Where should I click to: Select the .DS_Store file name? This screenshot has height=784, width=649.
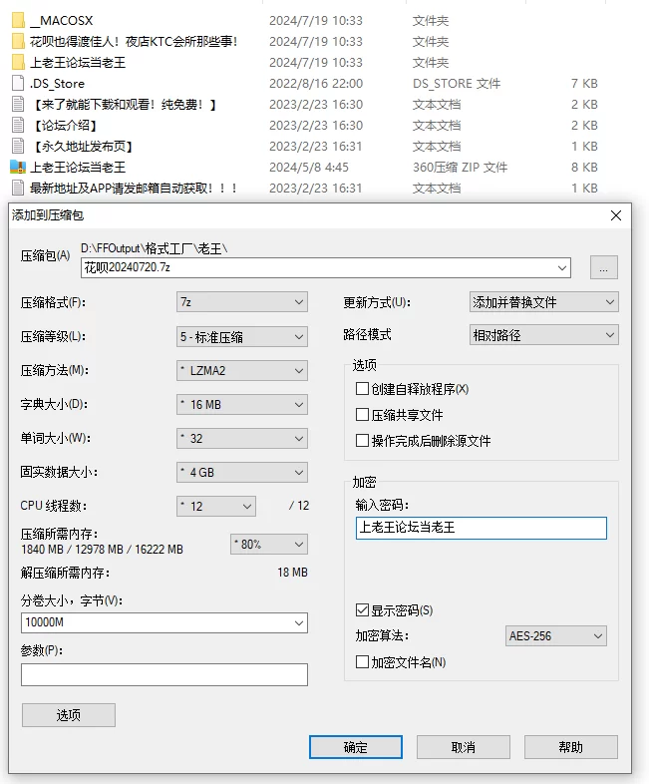pyautogui.click(x=57, y=84)
